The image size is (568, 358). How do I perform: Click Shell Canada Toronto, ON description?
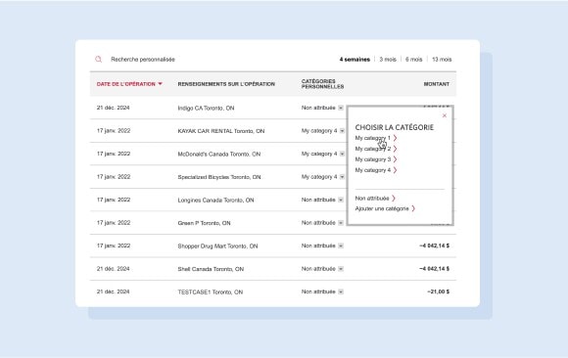[211, 269]
